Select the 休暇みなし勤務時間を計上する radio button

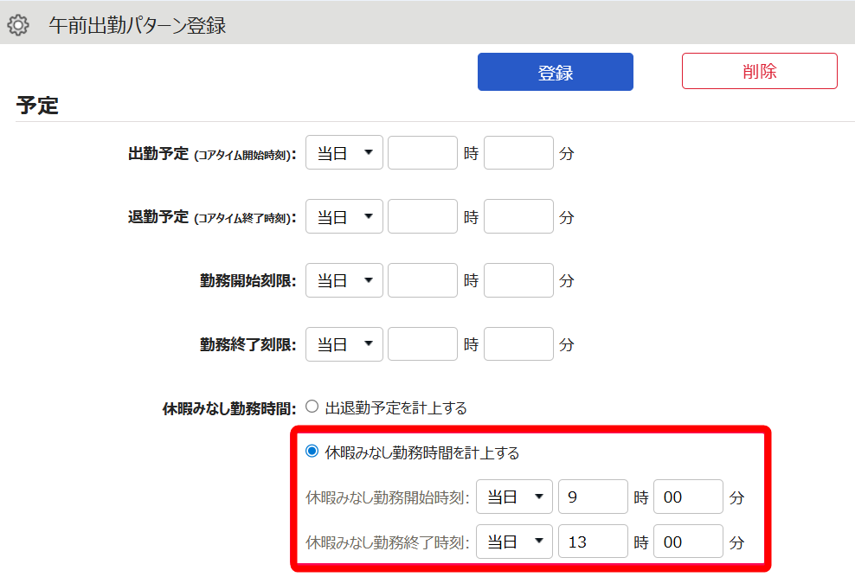312,452
